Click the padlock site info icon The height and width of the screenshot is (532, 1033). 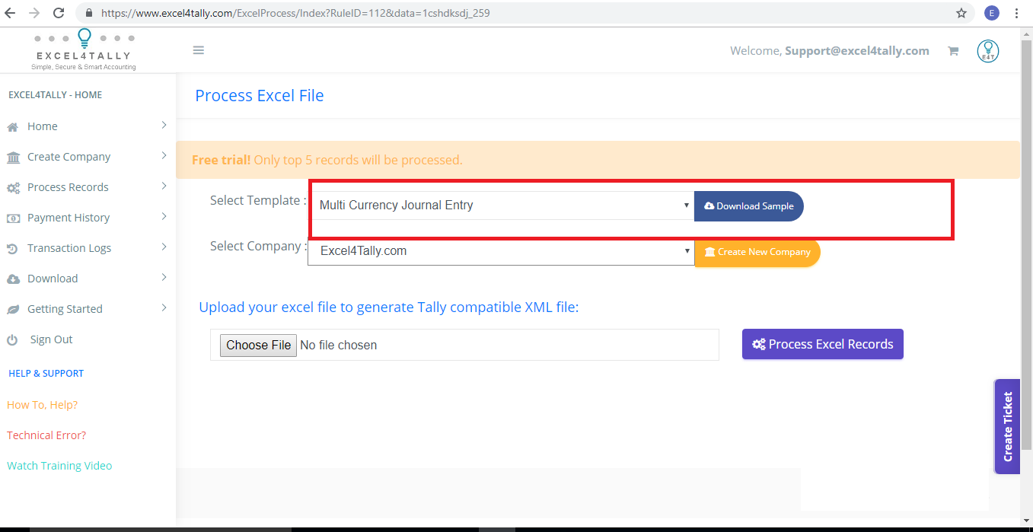[x=89, y=13]
